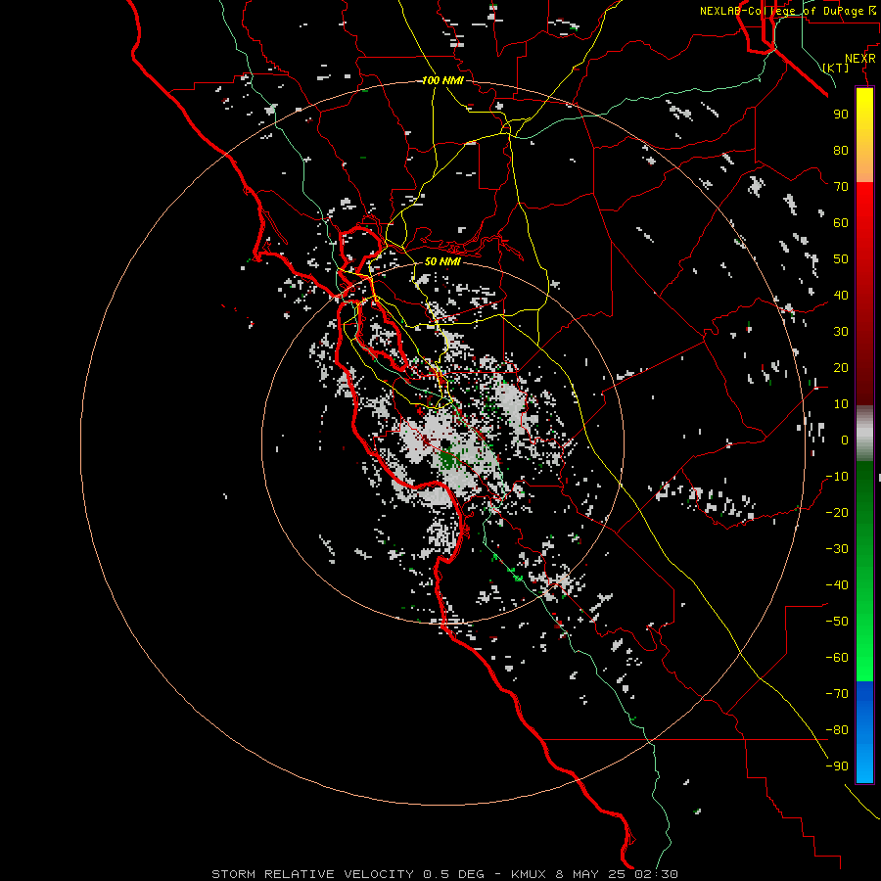Click the 50 value on velocity scale

coord(841,259)
